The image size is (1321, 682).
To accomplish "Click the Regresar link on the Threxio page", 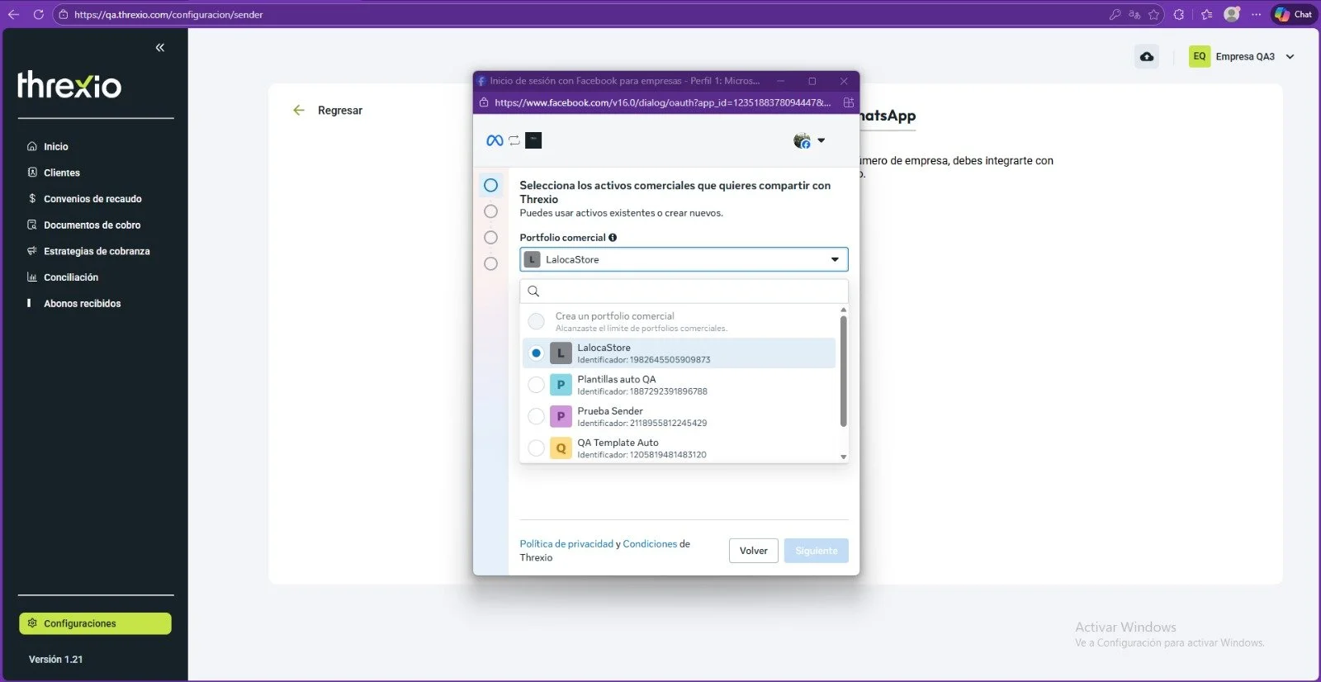I will click(340, 110).
